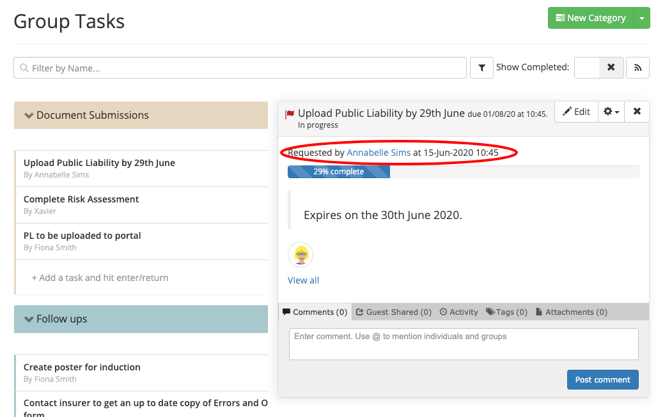Image resolution: width=672 pixels, height=417 pixels.
Task: Toggle the Show Completed switch
Action: 598,68
